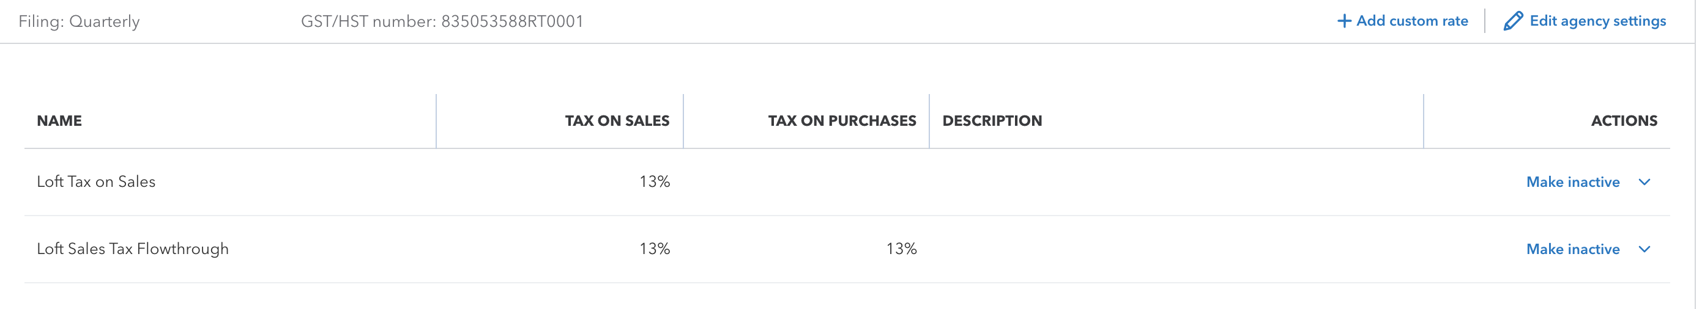Make Loft Sales Tax Flowthrough inactive
This screenshot has width=1702, height=309.
coord(1572,249)
